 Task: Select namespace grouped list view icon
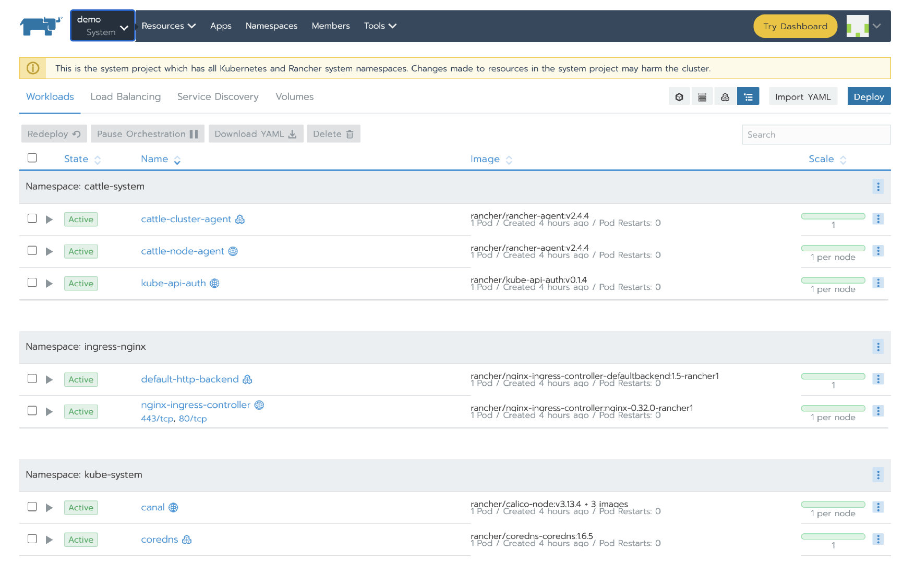tap(748, 96)
